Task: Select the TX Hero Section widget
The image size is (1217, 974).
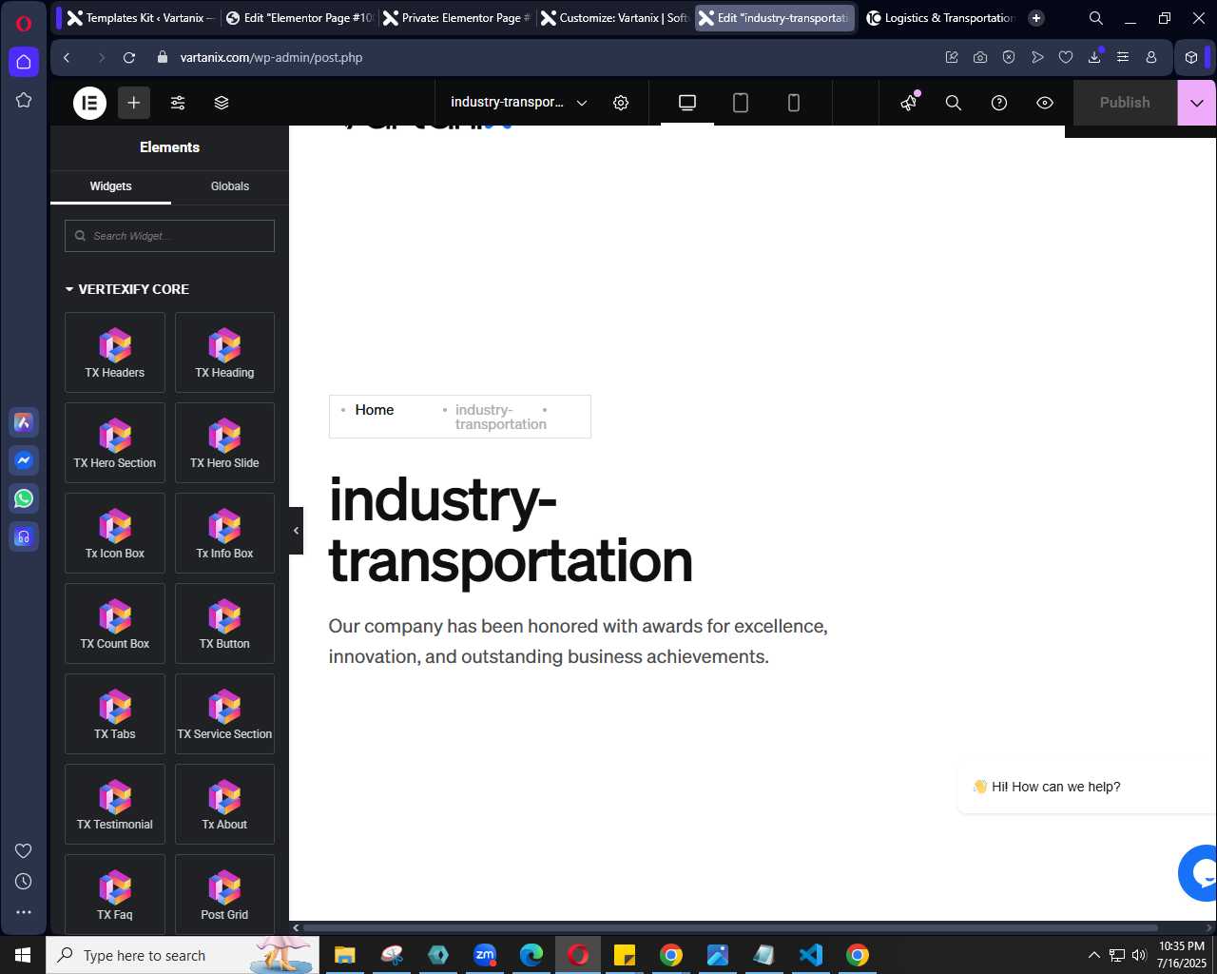Action: point(115,443)
